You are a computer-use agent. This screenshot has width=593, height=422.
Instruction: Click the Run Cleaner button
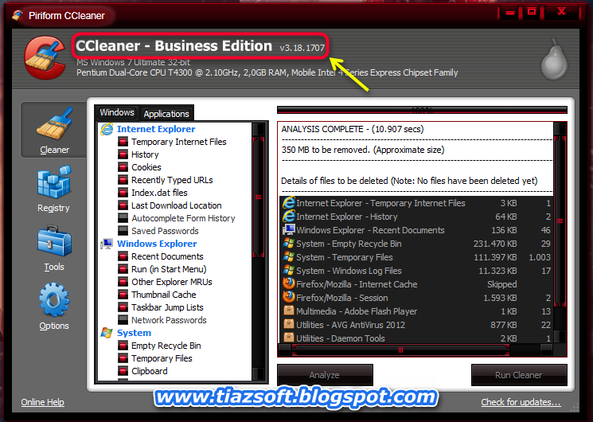coord(519,375)
